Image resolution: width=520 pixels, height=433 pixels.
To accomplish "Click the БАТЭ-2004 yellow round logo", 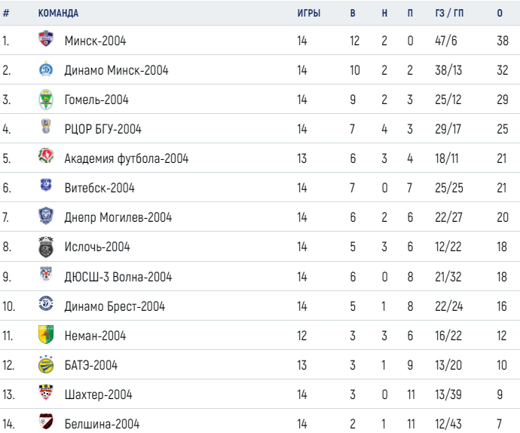I will click(x=46, y=364).
